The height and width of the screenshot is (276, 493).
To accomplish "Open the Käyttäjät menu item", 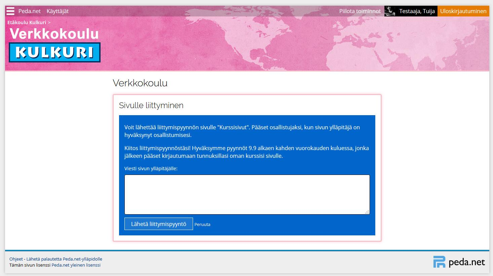I will pyautogui.click(x=58, y=11).
